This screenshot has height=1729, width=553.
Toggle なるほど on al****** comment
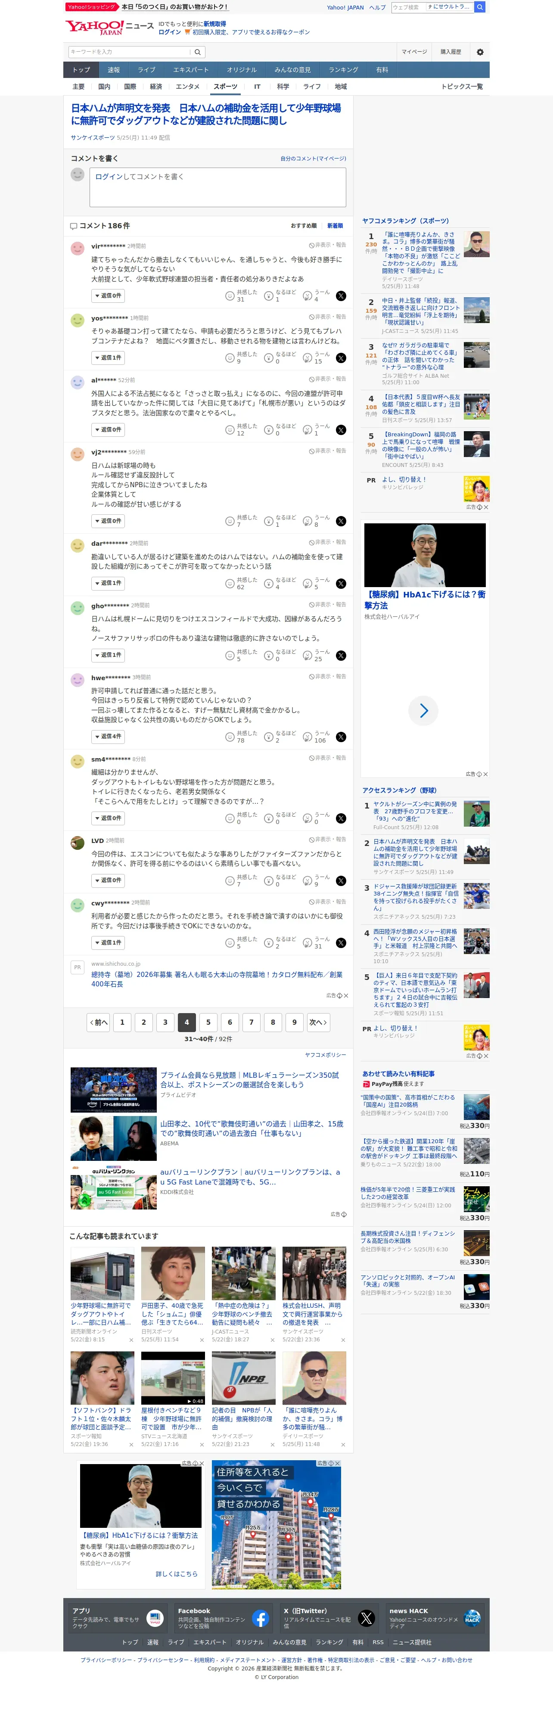click(280, 430)
